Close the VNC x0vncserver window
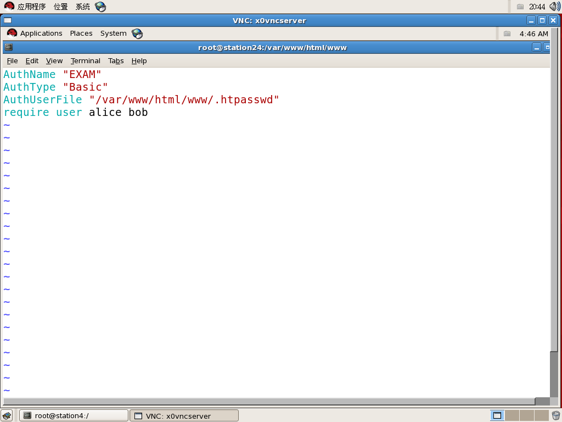This screenshot has width=562, height=422. coord(553,20)
